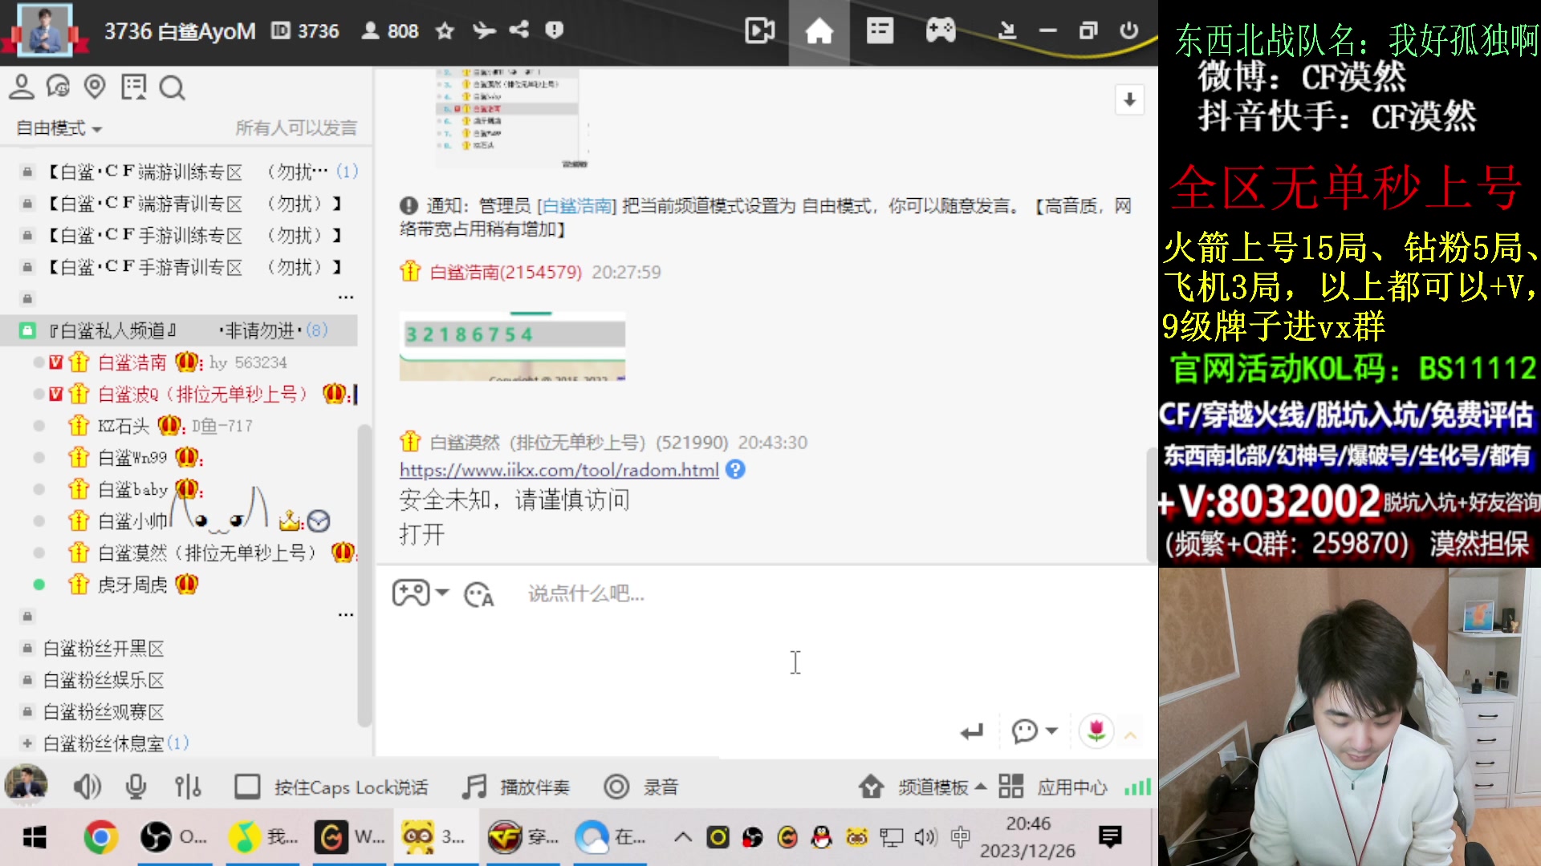1541x866 pixels.
Task: Open the user contacts icon in sidebar toolbar
Action: click(22, 87)
